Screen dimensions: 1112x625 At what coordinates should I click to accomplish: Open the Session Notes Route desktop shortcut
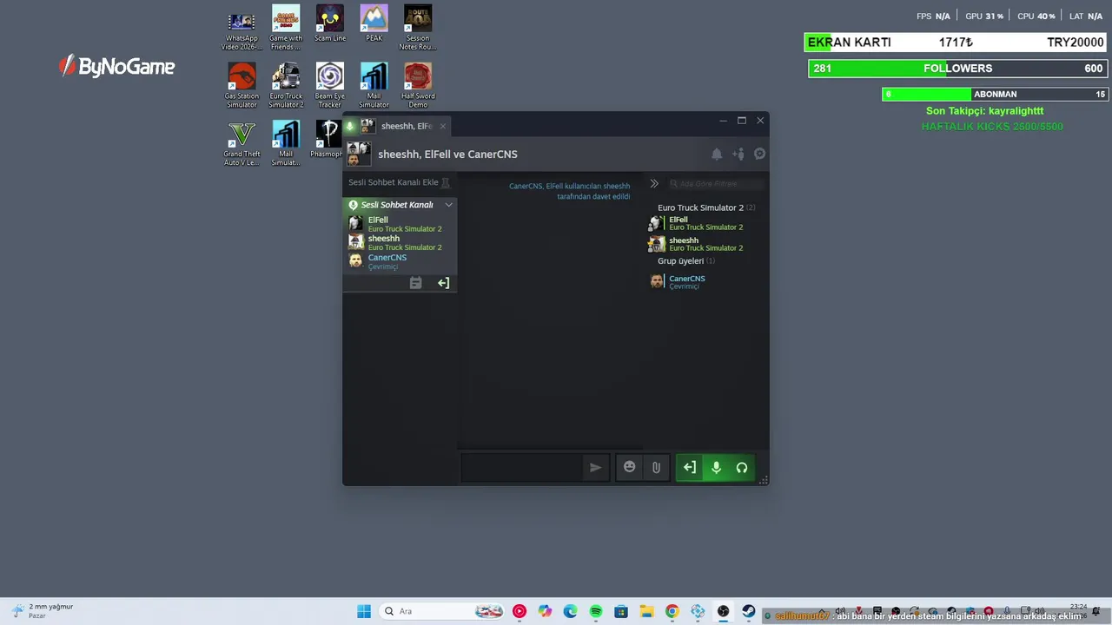(418, 28)
